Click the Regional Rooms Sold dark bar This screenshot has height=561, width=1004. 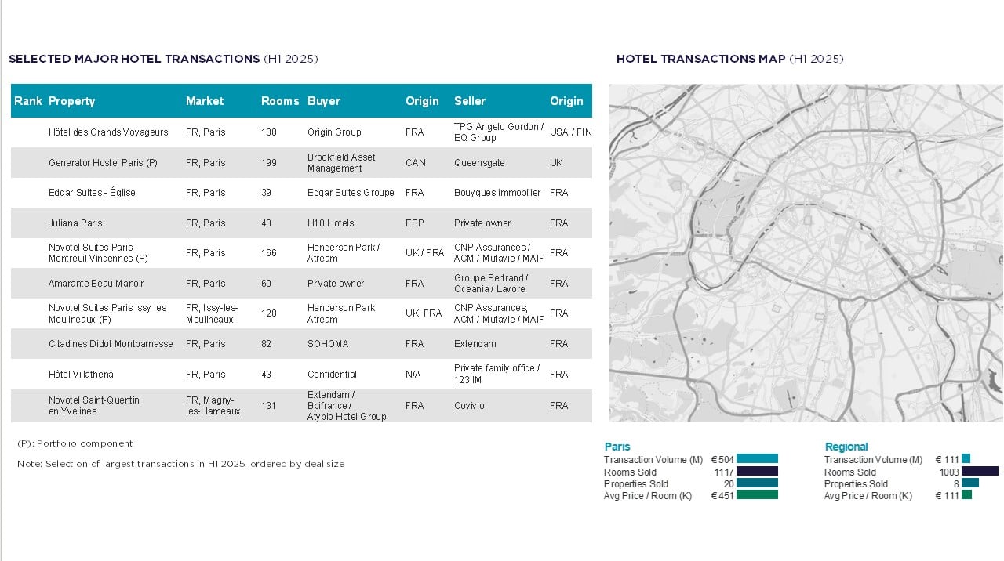point(980,472)
